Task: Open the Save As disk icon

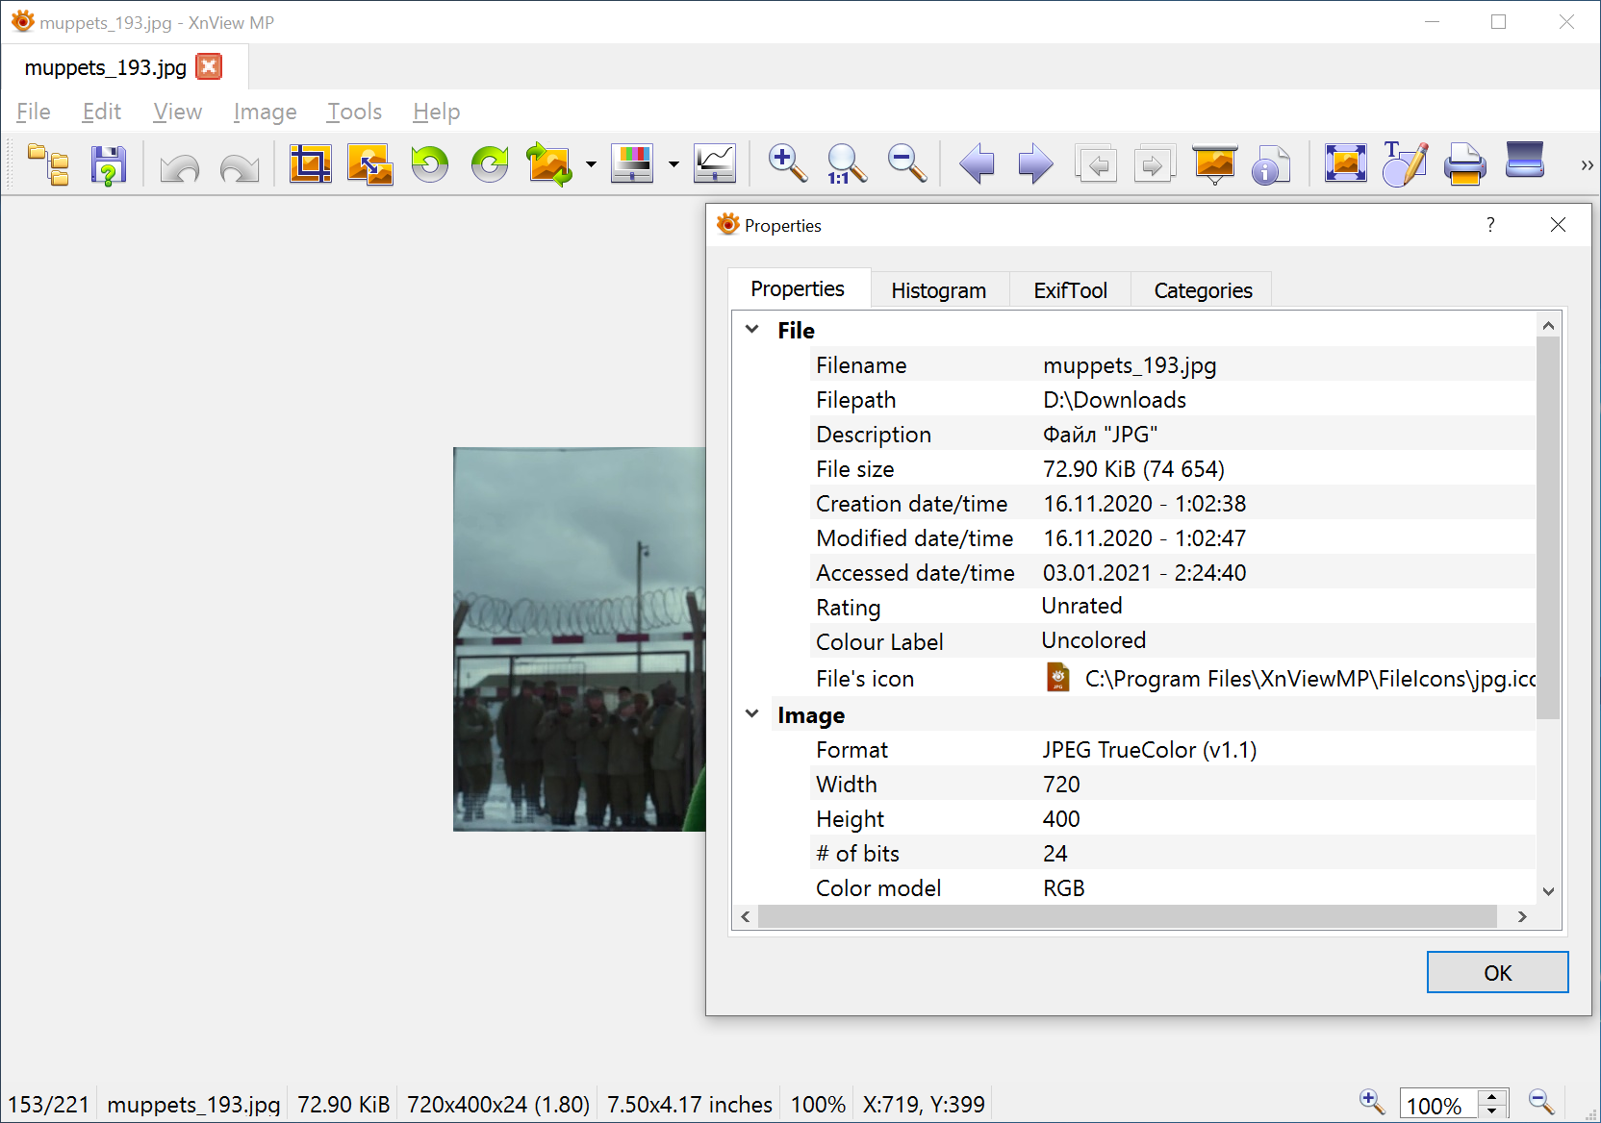Action: click(x=109, y=164)
